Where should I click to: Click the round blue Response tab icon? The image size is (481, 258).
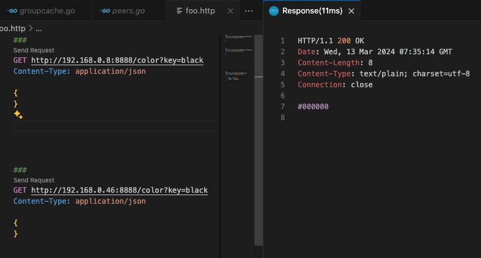pos(273,11)
